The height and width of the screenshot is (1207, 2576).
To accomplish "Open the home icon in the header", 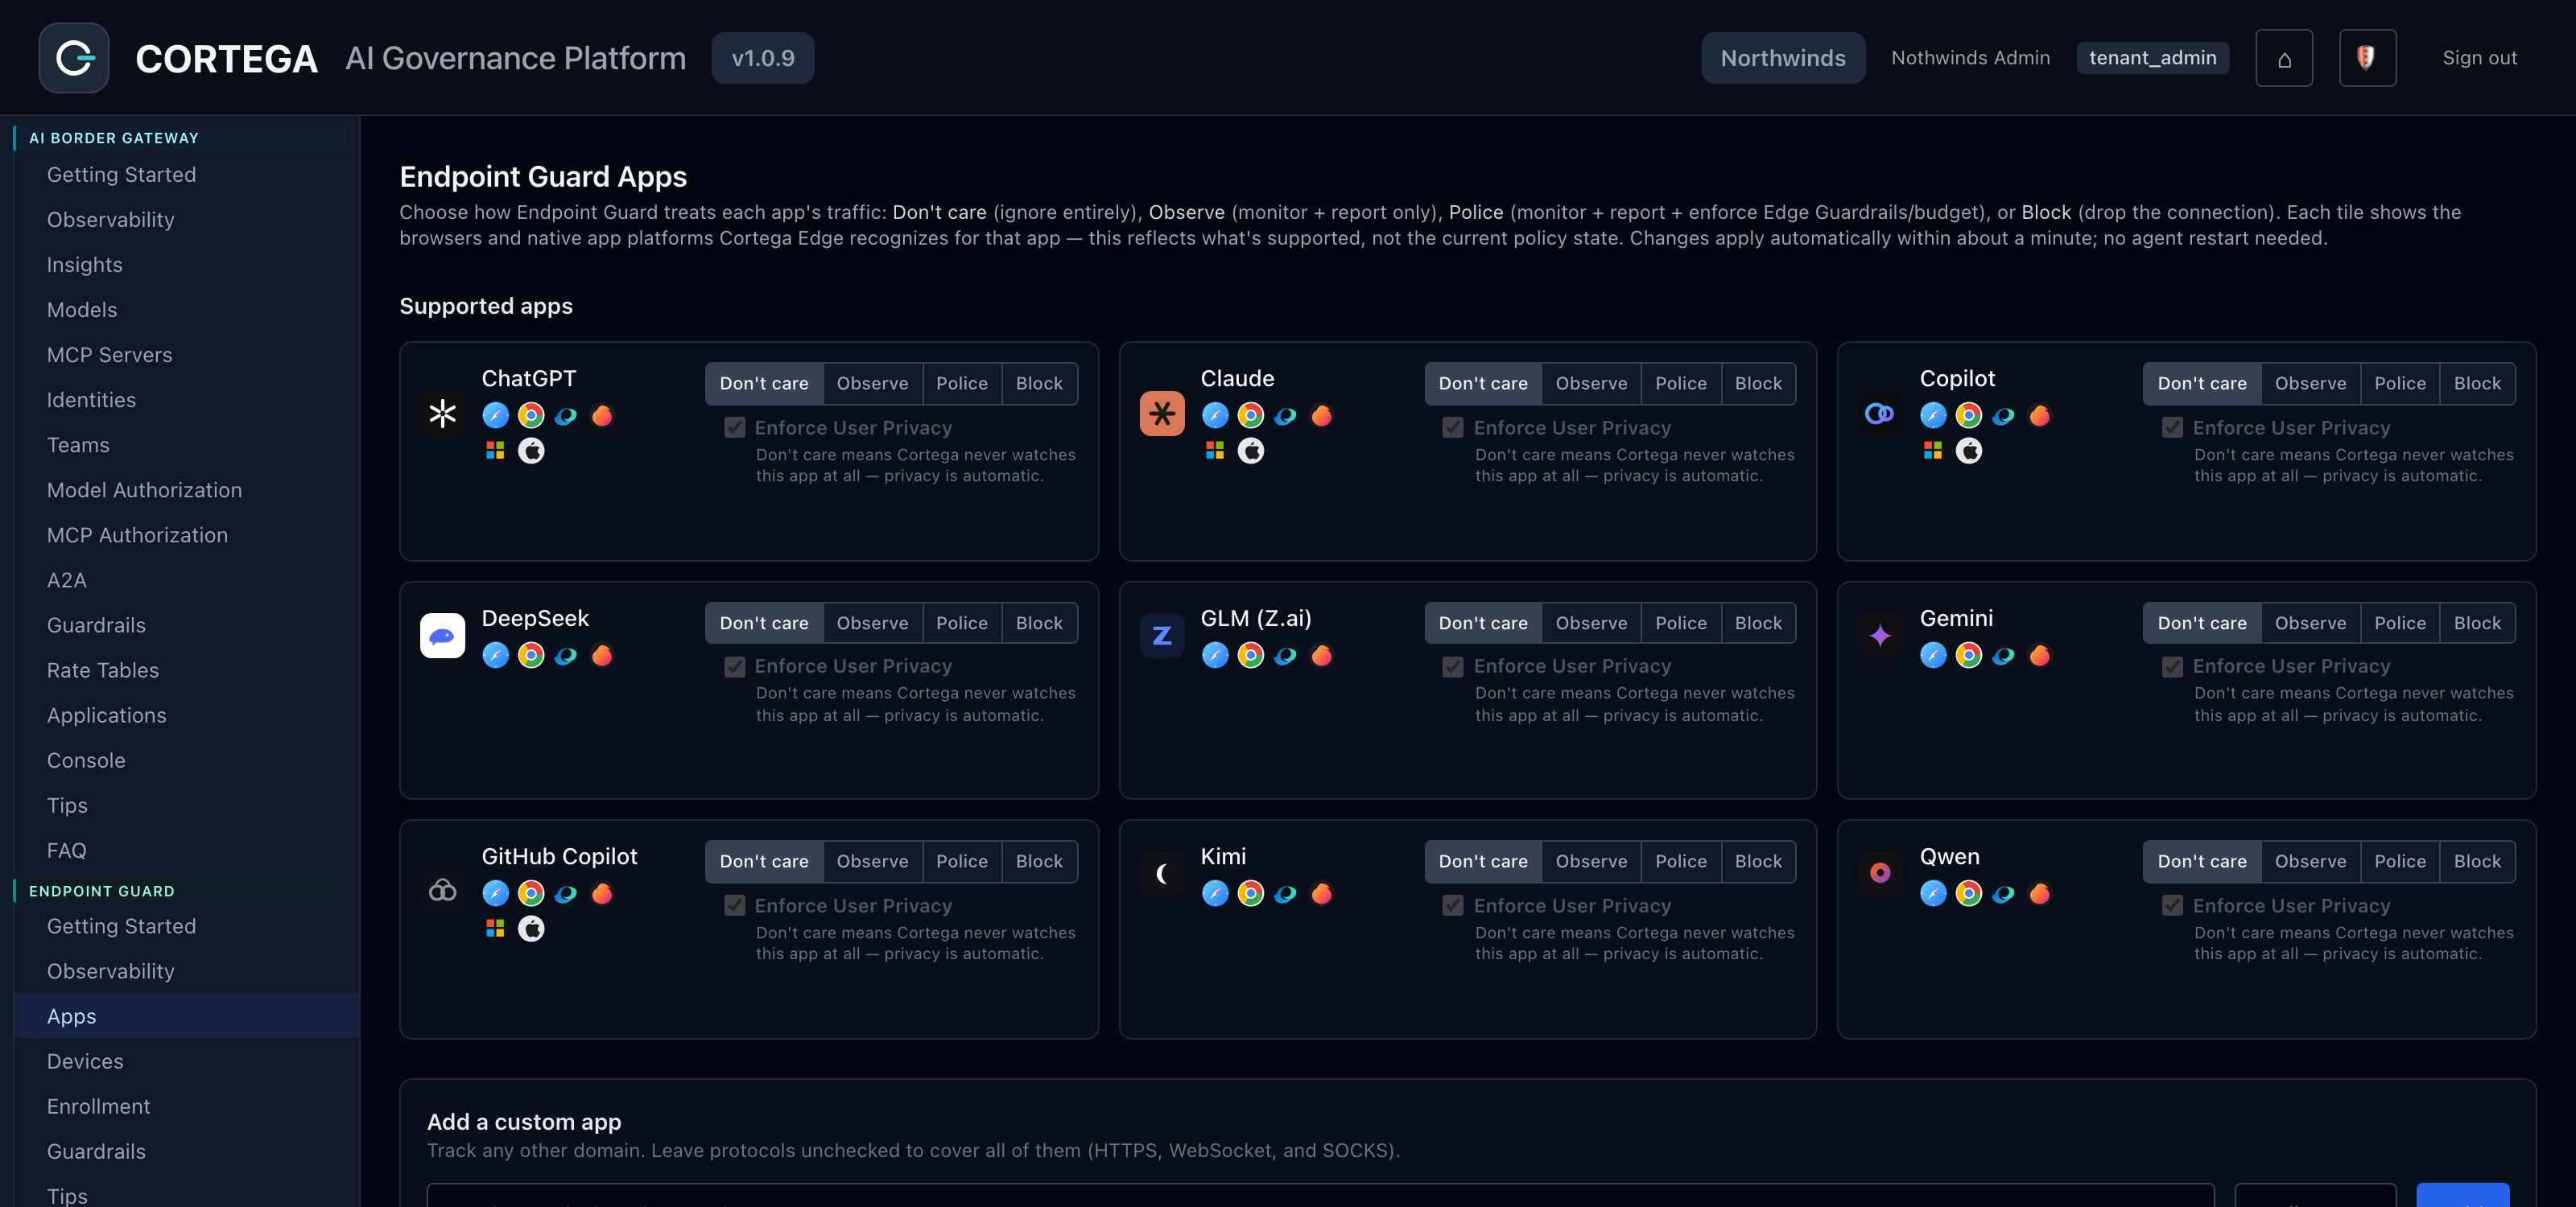I will (2284, 58).
